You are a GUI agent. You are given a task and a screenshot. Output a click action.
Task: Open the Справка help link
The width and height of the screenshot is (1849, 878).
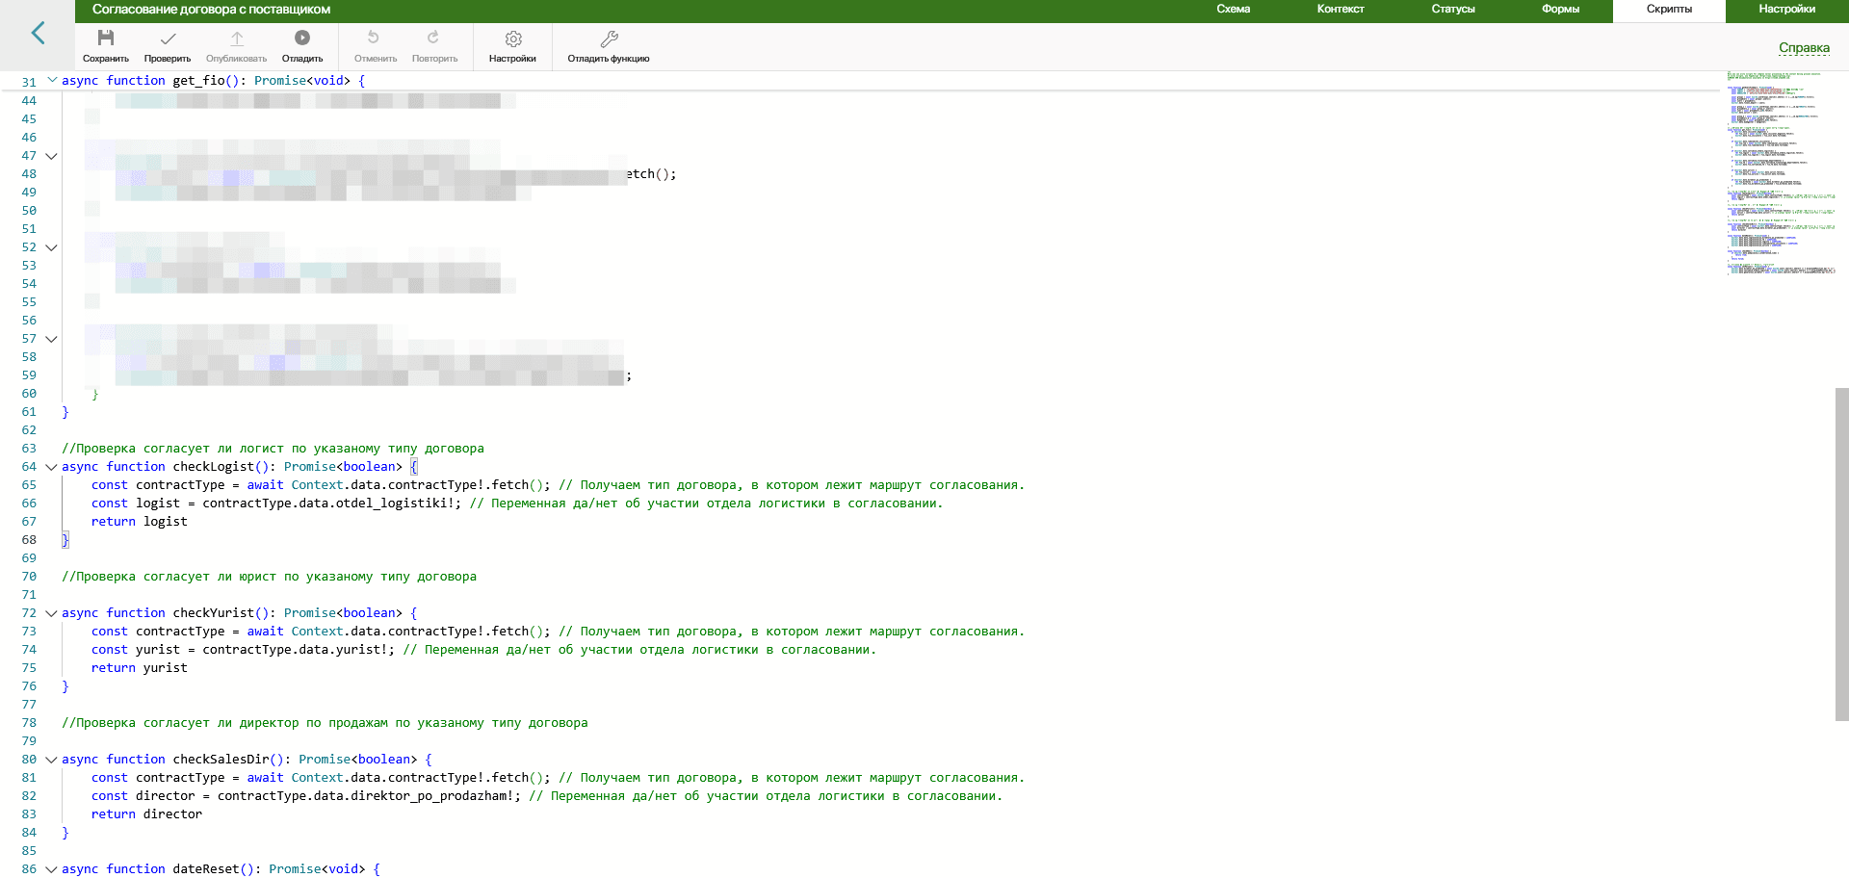[x=1803, y=48]
